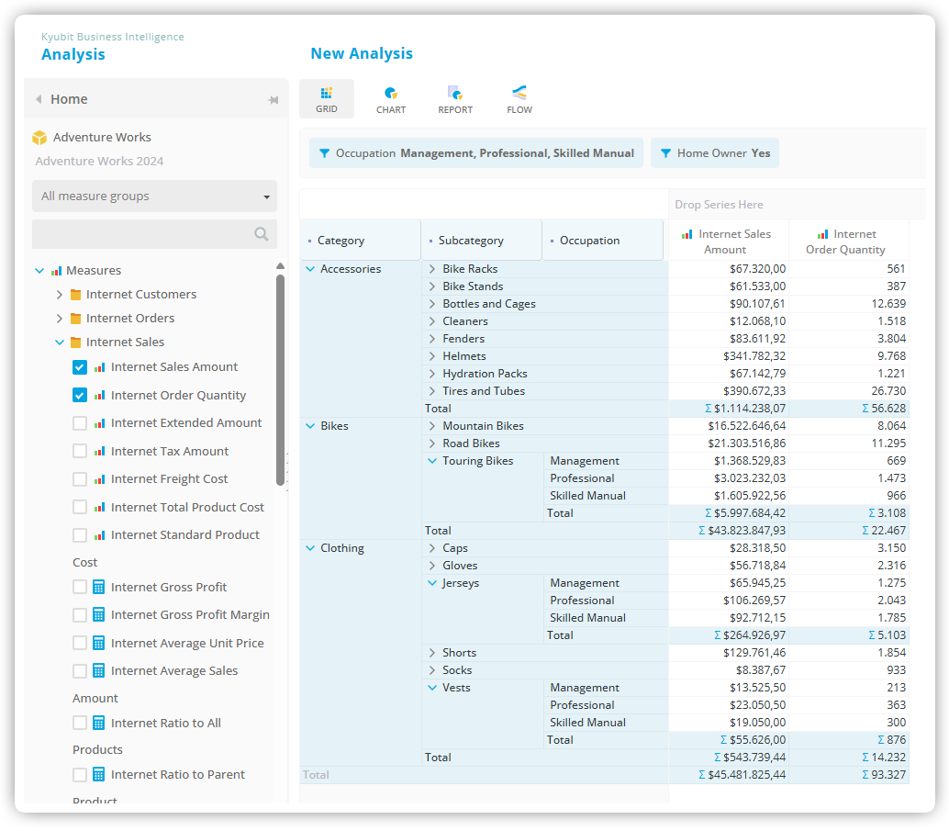This screenshot has width=949, height=831.
Task: Click the Adventure Works cube icon
Action: pos(39,138)
